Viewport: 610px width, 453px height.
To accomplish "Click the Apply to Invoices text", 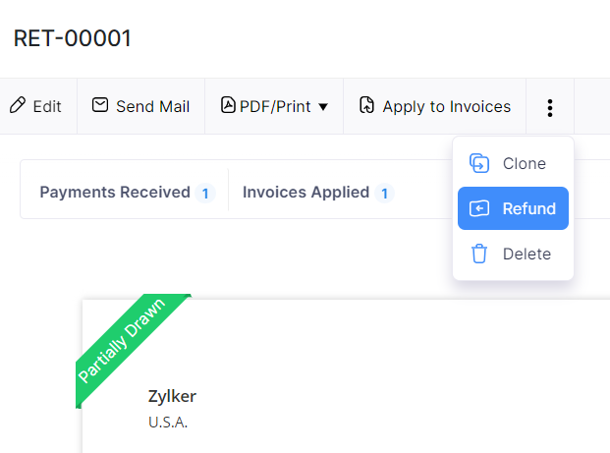I will pyautogui.click(x=447, y=106).
